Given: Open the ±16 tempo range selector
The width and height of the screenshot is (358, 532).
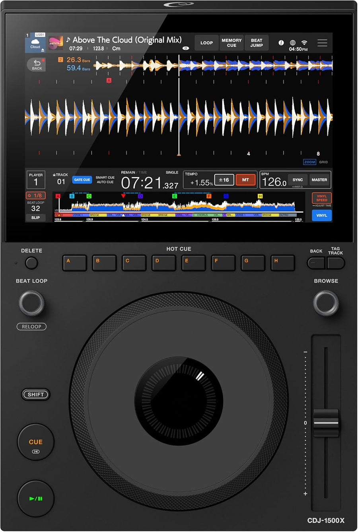Looking at the screenshot, I should pos(224,180).
